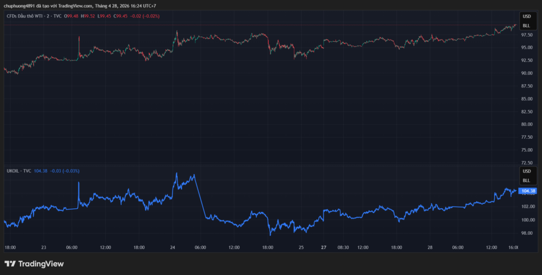The image size is (542, 275).
Task: Click the TradingView logo icon
Action: pos(10,263)
